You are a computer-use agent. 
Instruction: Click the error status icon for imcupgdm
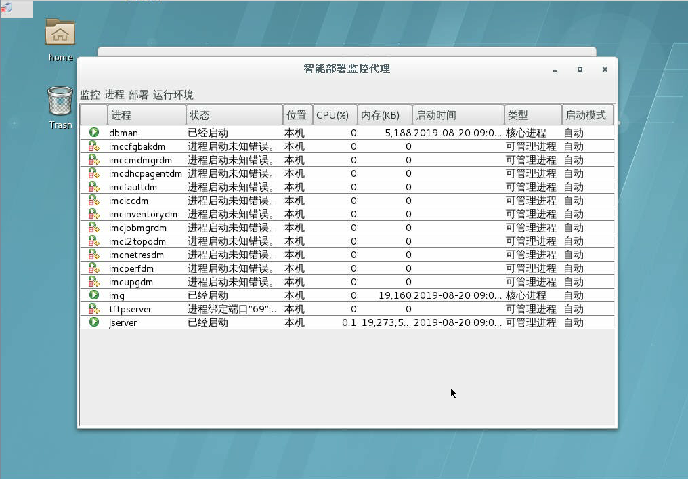[94, 281]
